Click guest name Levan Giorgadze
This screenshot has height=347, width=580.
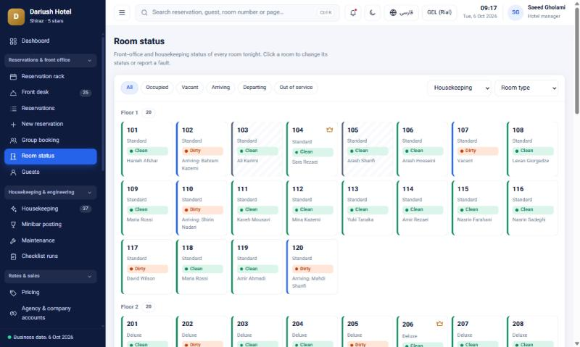pyautogui.click(x=531, y=161)
